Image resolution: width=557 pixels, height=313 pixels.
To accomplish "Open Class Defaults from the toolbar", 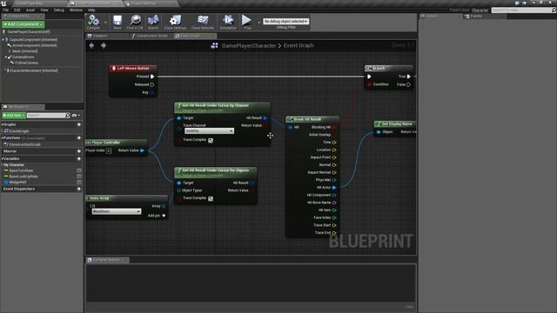I will pyautogui.click(x=203, y=22).
